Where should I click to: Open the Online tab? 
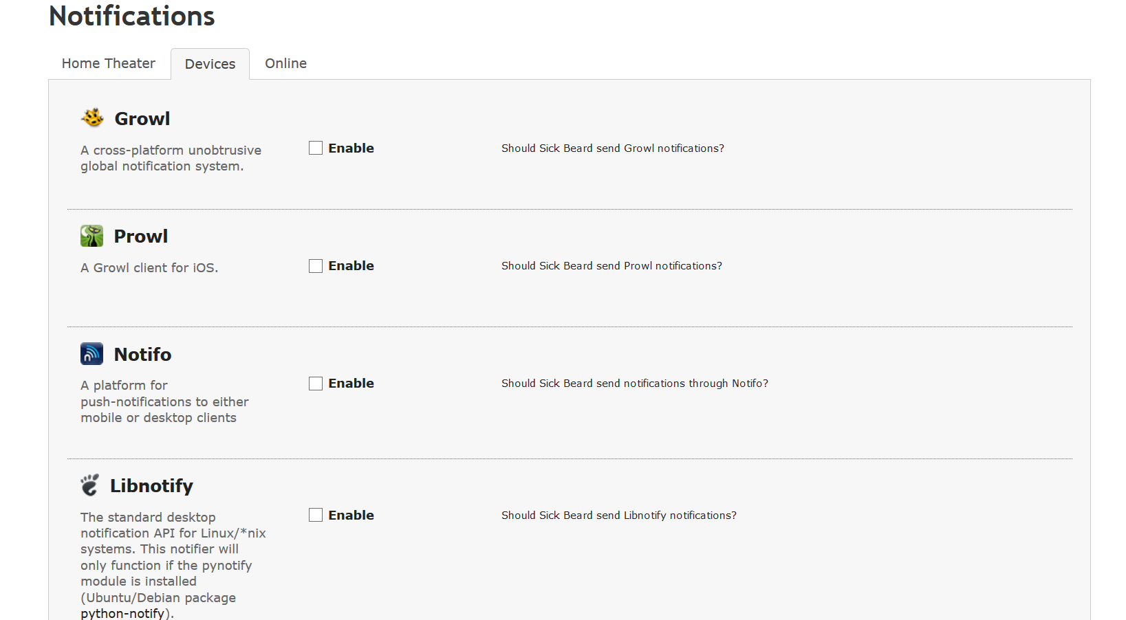coord(285,63)
